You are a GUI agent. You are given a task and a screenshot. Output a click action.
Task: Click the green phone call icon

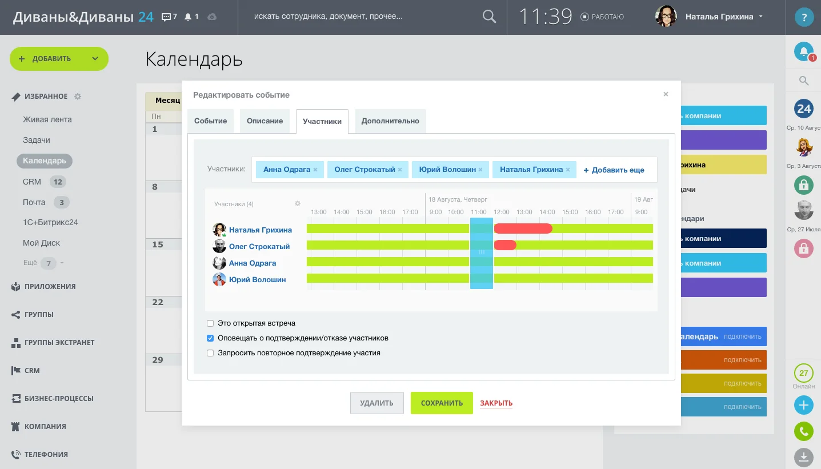(803, 431)
